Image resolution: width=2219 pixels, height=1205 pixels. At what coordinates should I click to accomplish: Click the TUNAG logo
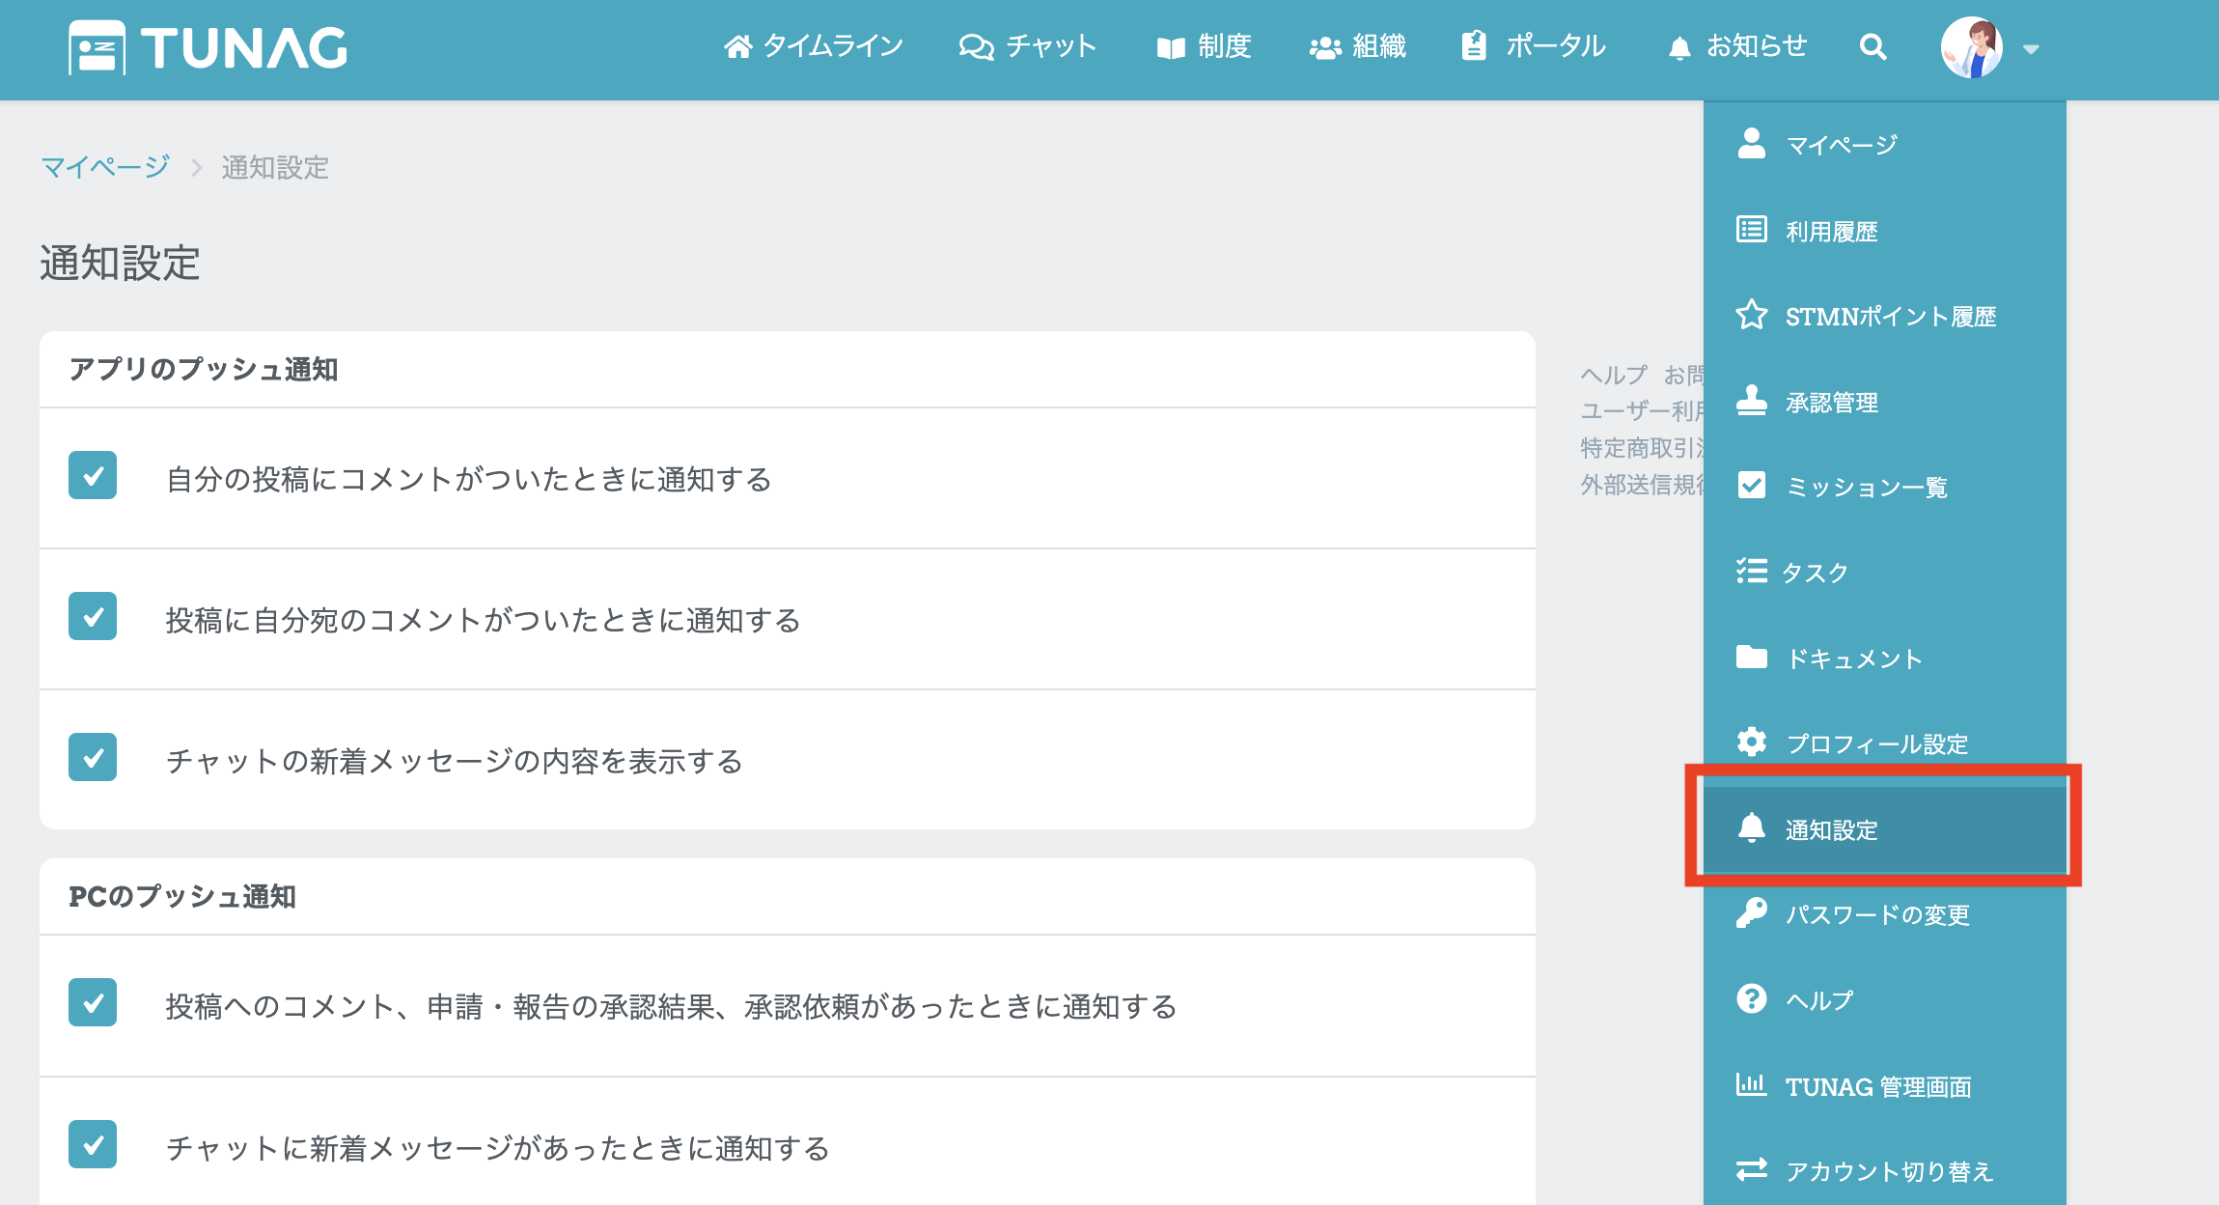tap(208, 47)
